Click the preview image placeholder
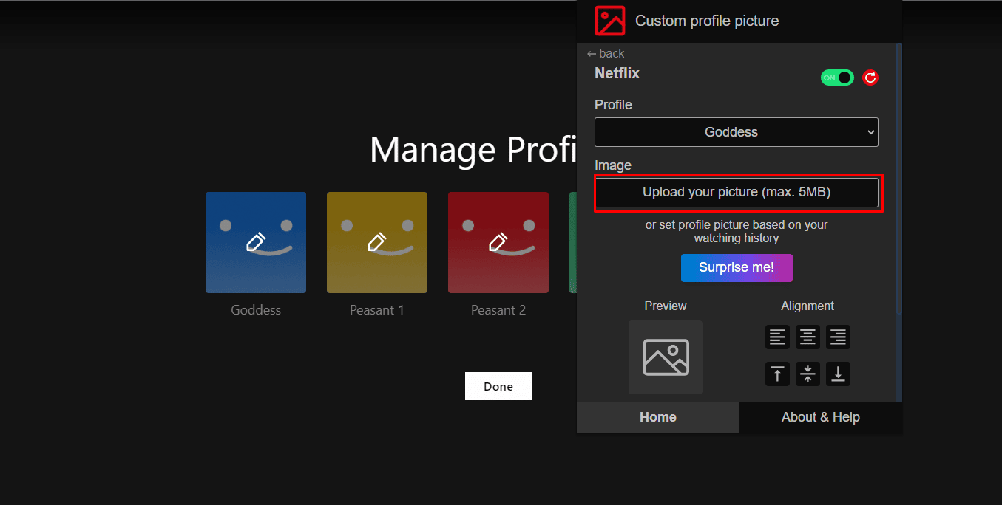The width and height of the screenshot is (1002, 505). click(x=666, y=357)
